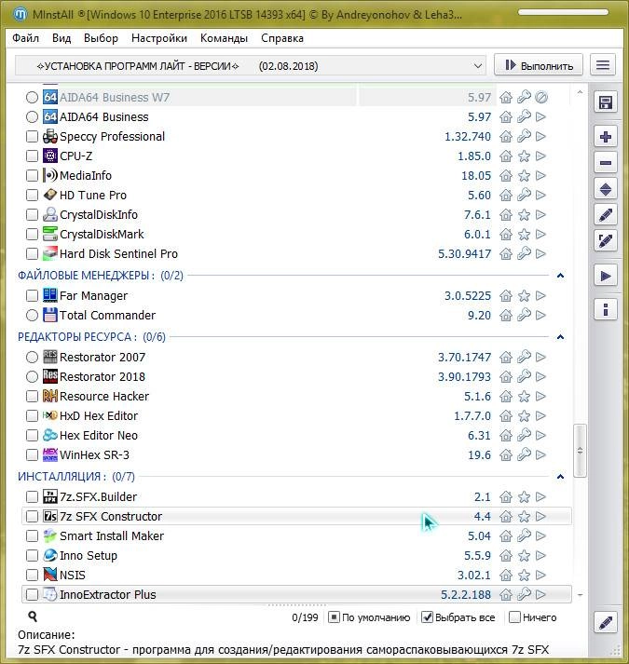Screen dimensions: 629x664
Task: Select the 7z.SFX.Builder entry
Action: click(296, 496)
